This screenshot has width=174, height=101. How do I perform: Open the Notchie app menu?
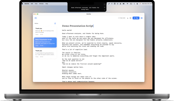27,4
